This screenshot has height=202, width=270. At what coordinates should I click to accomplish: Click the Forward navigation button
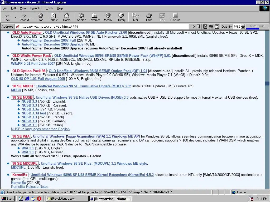[24, 17]
